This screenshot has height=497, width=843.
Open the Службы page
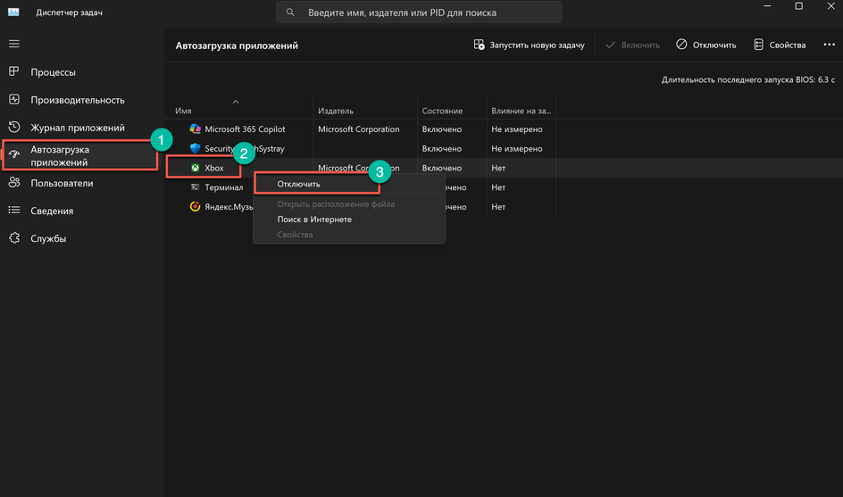pyautogui.click(x=48, y=238)
